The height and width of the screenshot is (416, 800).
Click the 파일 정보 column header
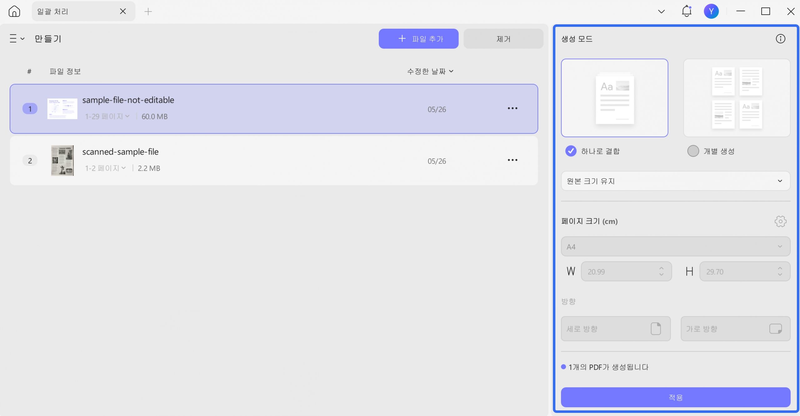pos(65,71)
